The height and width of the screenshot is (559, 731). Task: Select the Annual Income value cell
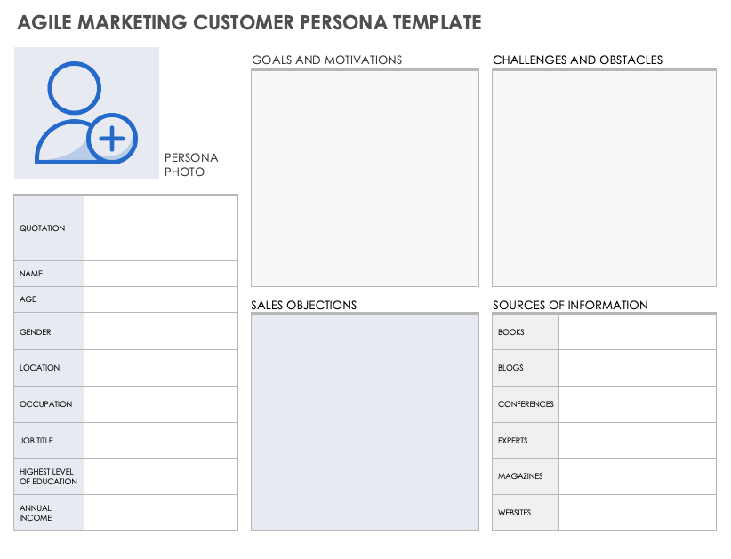[161, 513]
